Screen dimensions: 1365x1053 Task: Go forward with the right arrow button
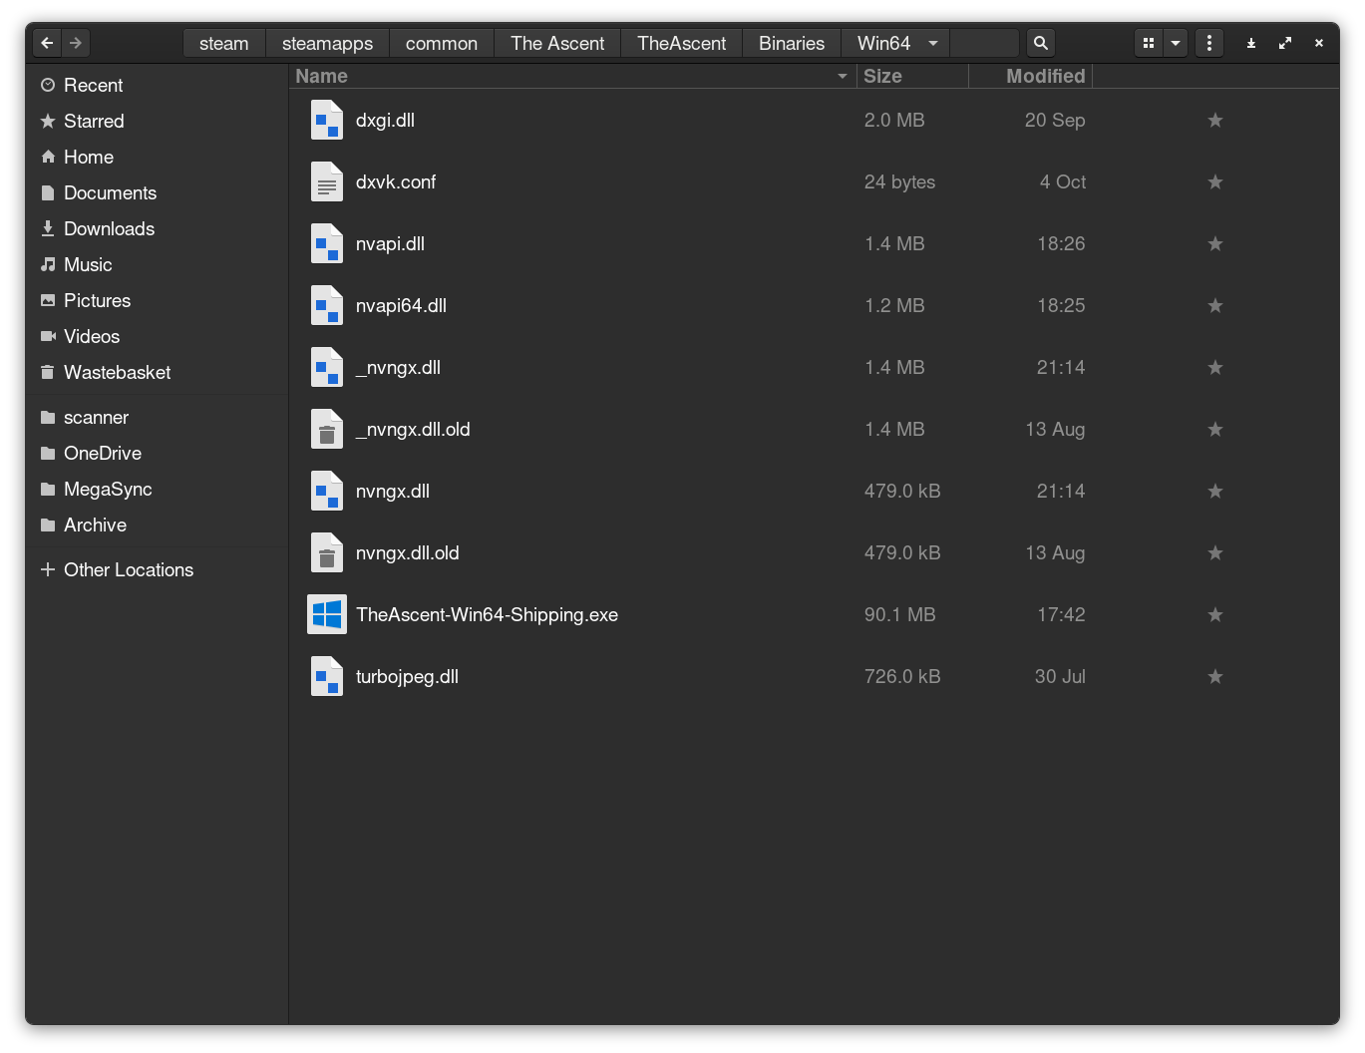click(76, 43)
